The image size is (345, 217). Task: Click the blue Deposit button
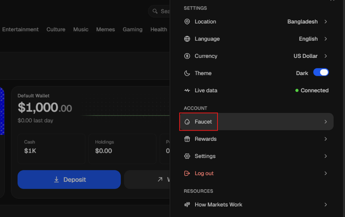coord(69,179)
